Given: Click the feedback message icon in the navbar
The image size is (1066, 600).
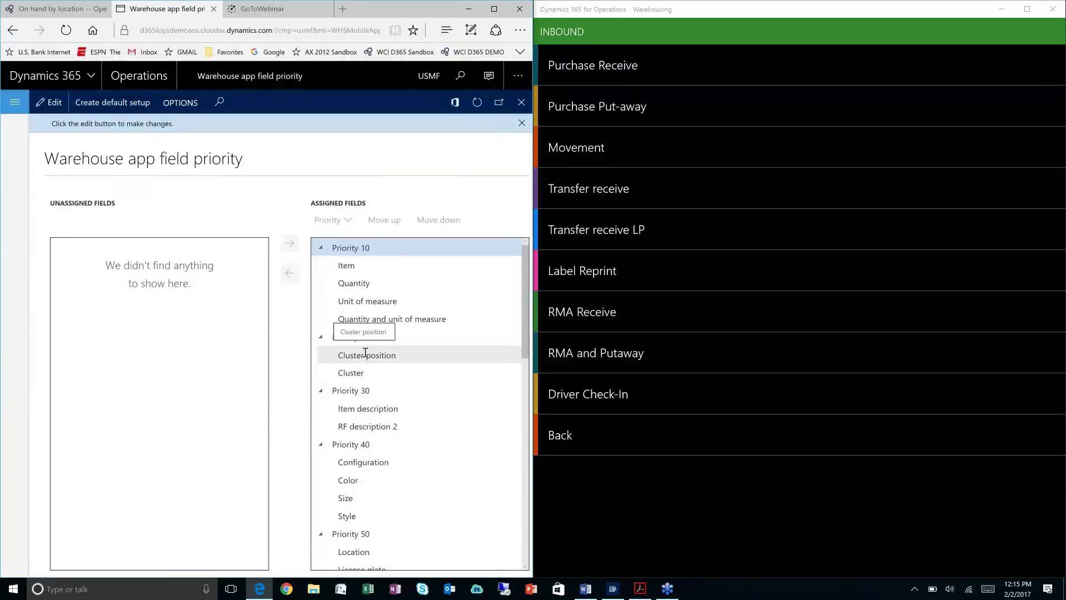Looking at the screenshot, I should click(x=488, y=76).
